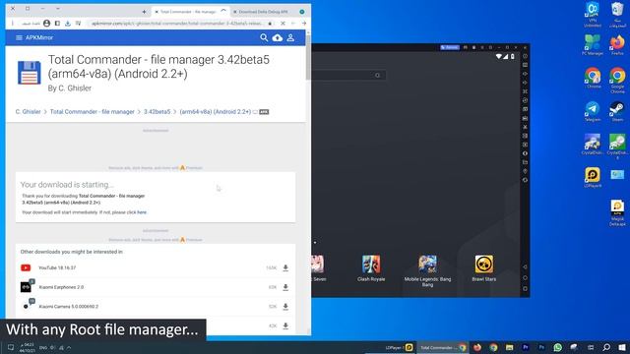Click the LDPlayer search field
630x354 pixels.
click(x=348, y=75)
